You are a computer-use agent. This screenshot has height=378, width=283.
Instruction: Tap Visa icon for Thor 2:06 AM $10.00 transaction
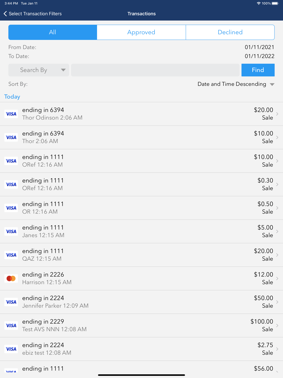pyautogui.click(x=11, y=137)
